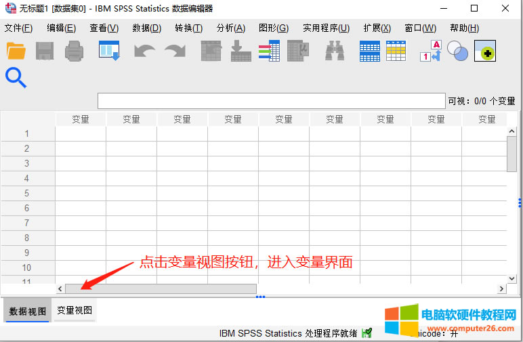The height and width of the screenshot is (342, 523).
Task: Click the blue magnifier Search icon
Action: tap(16, 78)
